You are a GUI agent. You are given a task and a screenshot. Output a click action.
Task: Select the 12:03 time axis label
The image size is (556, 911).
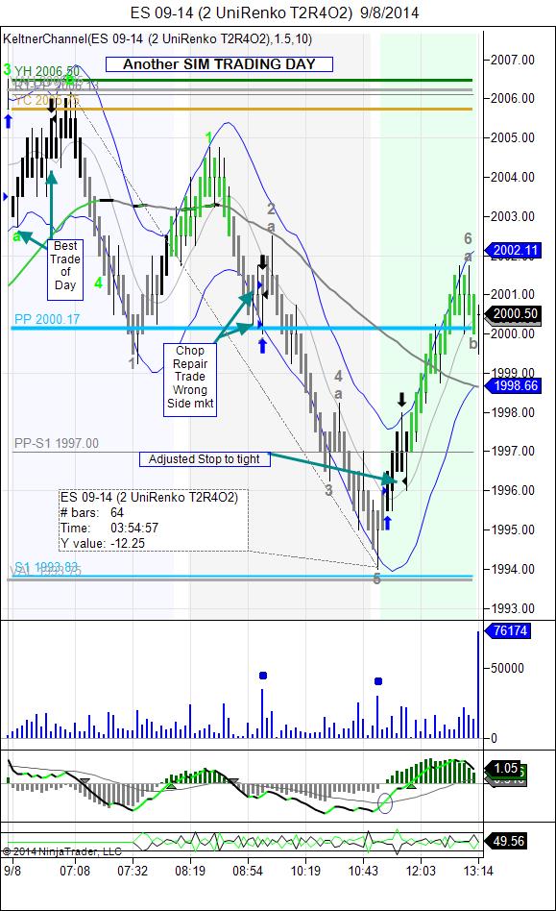point(421,871)
